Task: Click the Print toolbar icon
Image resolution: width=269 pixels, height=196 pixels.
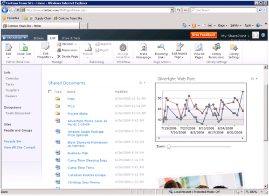Action: tap(210, 25)
